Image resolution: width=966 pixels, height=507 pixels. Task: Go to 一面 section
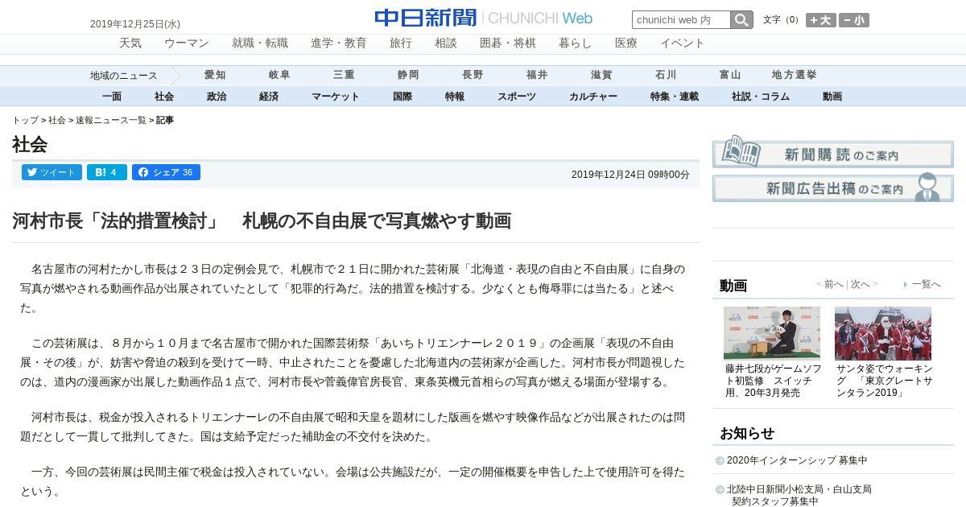coord(112,97)
